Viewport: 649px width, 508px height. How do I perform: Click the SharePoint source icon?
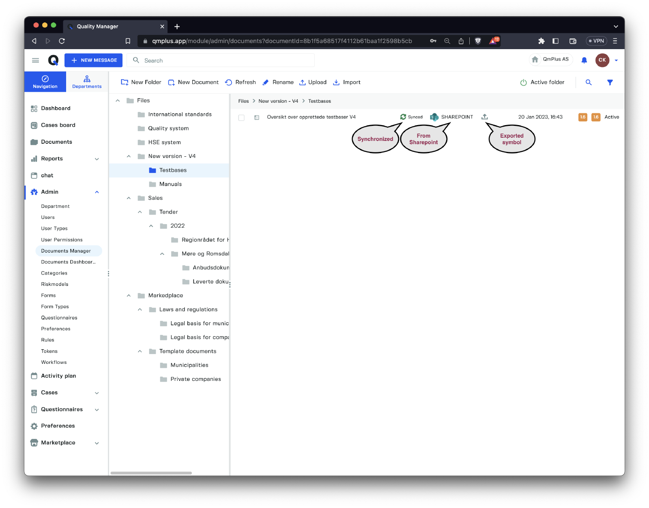[434, 117]
